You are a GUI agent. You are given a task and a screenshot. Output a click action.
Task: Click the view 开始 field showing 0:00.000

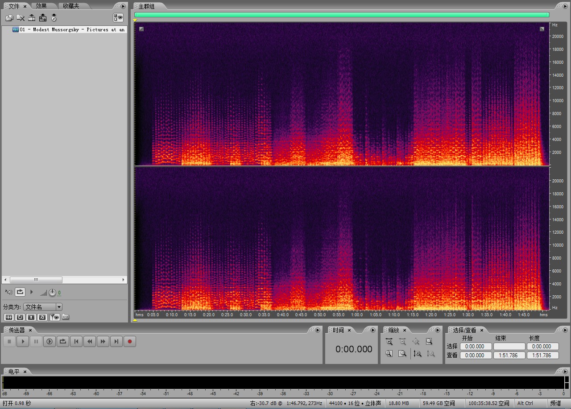(x=476, y=355)
